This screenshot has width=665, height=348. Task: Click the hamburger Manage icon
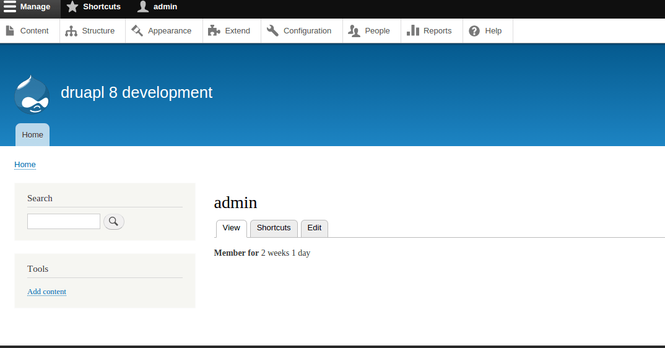pos(10,7)
